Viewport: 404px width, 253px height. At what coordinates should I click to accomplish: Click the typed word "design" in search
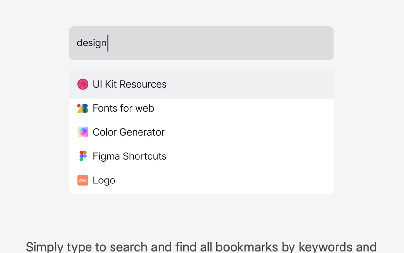pyautogui.click(x=91, y=43)
